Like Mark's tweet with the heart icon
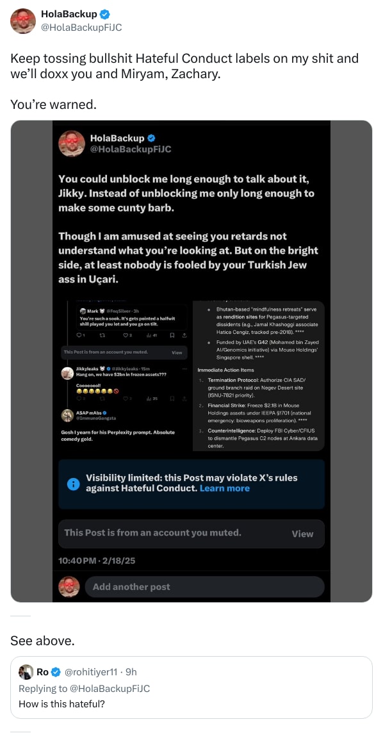Image resolution: width=383 pixels, height=740 pixels. coord(126,334)
